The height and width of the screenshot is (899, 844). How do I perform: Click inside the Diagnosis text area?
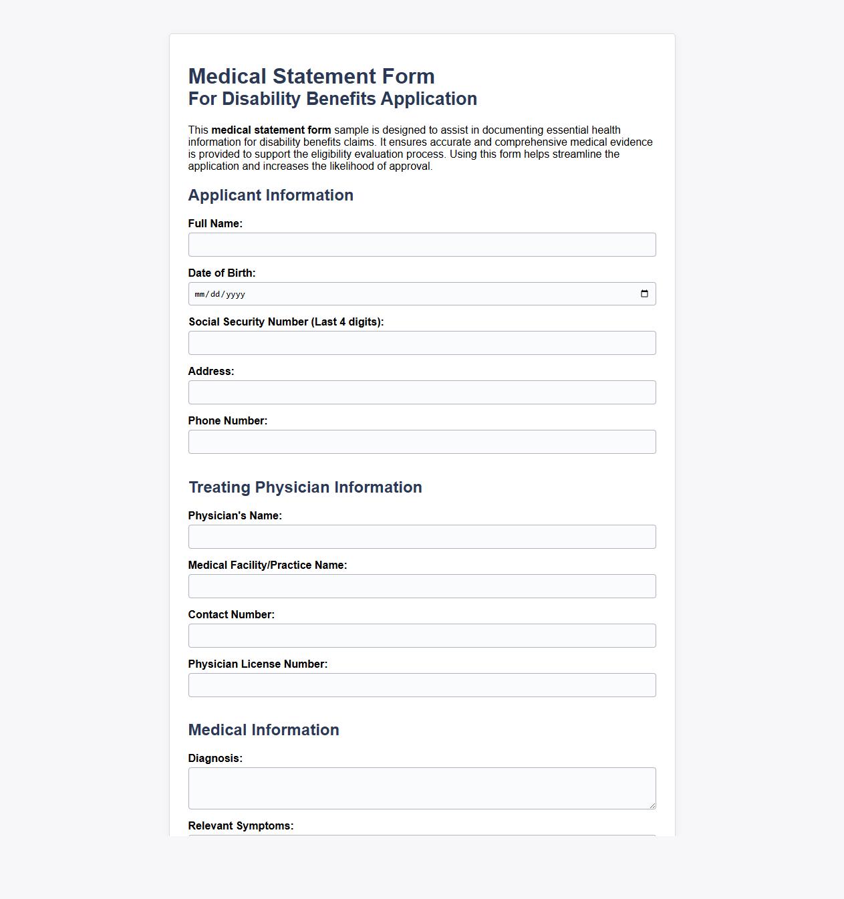tap(422, 787)
